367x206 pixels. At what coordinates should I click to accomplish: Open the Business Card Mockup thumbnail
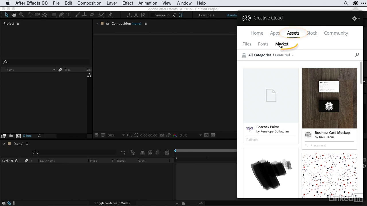329,98
